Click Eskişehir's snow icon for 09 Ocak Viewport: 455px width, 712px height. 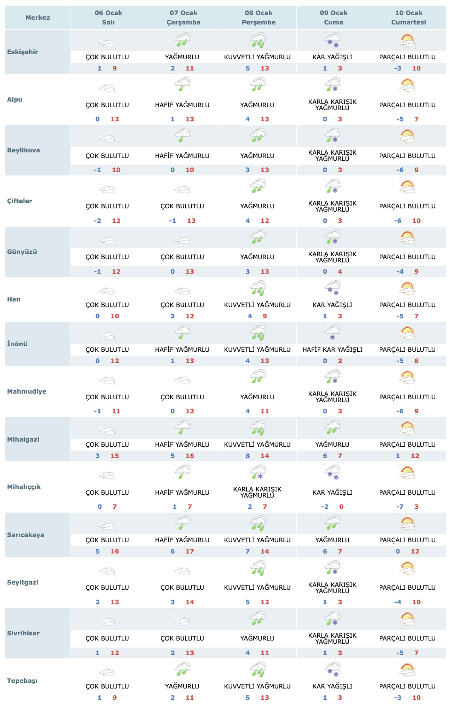click(x=333, y=40)
